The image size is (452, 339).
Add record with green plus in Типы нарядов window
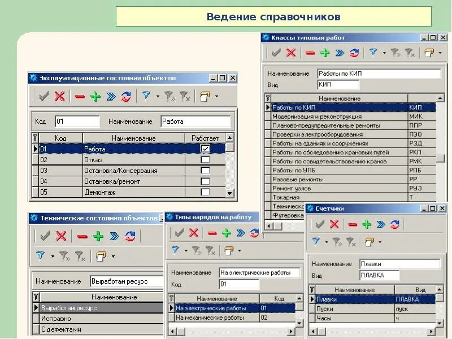click(227, 233)
